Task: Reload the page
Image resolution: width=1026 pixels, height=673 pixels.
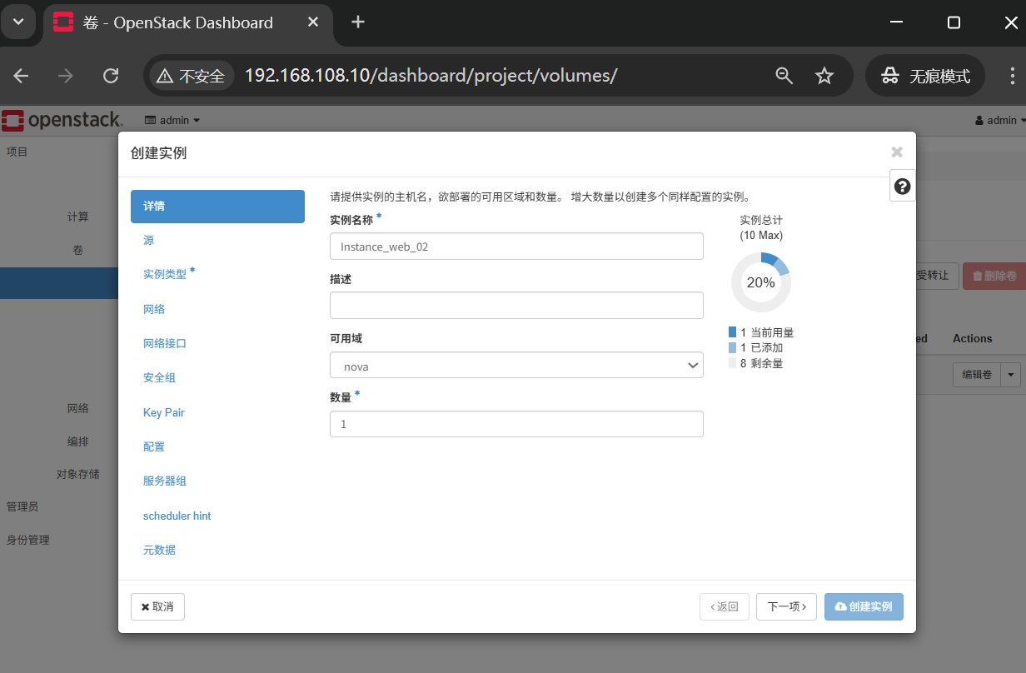Action: pyautogui.click(x=110, y=77)
